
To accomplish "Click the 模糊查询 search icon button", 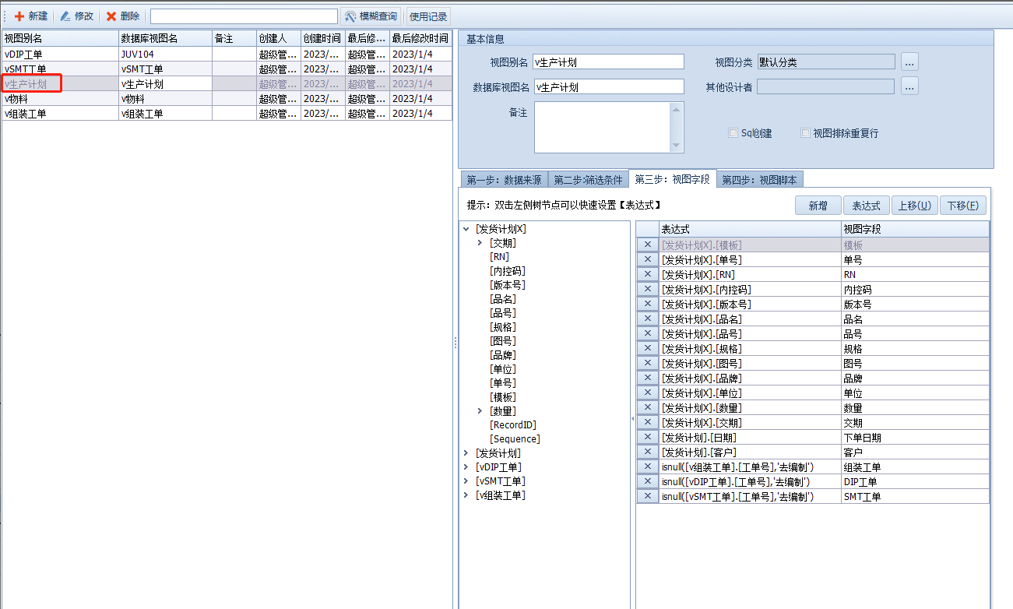I will (x=351, y=16).
